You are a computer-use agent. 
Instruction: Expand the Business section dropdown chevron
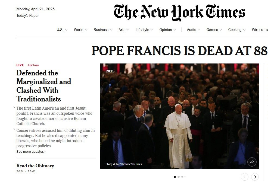(x=111, y=30)
